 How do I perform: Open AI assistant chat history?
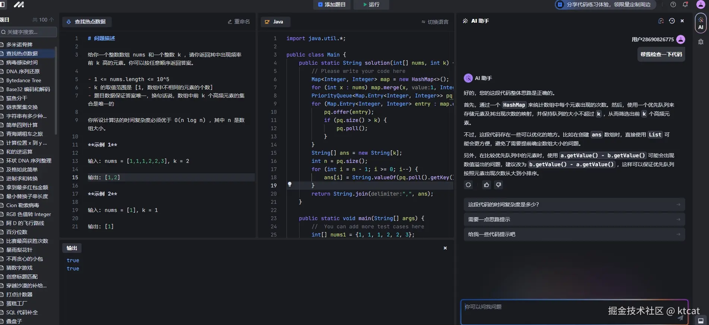click(x=672, y=21)
